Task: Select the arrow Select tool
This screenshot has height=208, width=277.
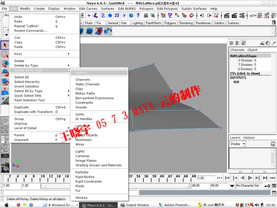Action: 5,45
